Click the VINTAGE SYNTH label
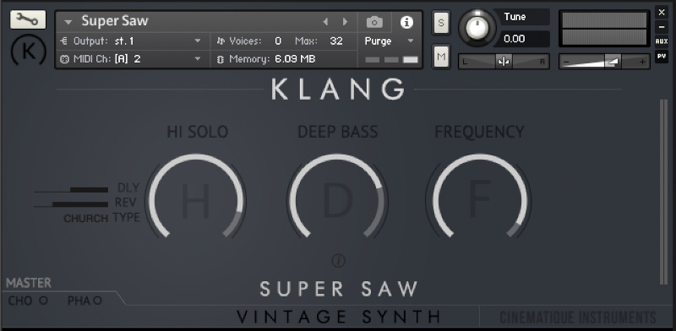 [x=339, y=317]
